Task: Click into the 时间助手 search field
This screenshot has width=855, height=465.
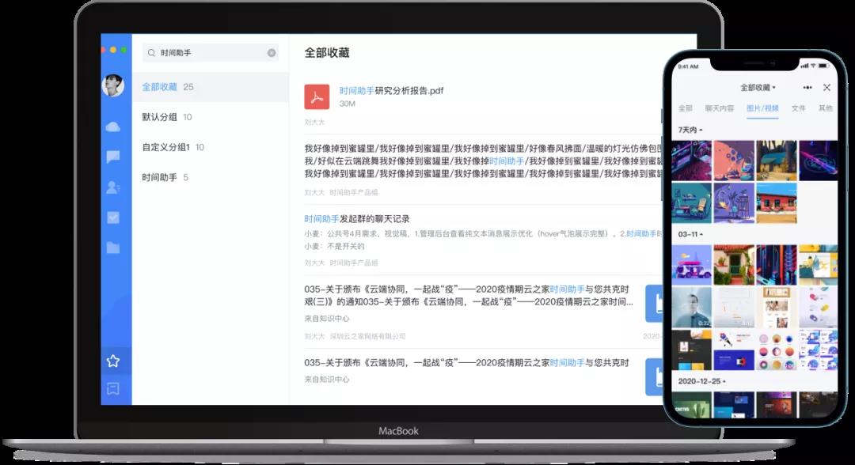Action: click(211, 53)
